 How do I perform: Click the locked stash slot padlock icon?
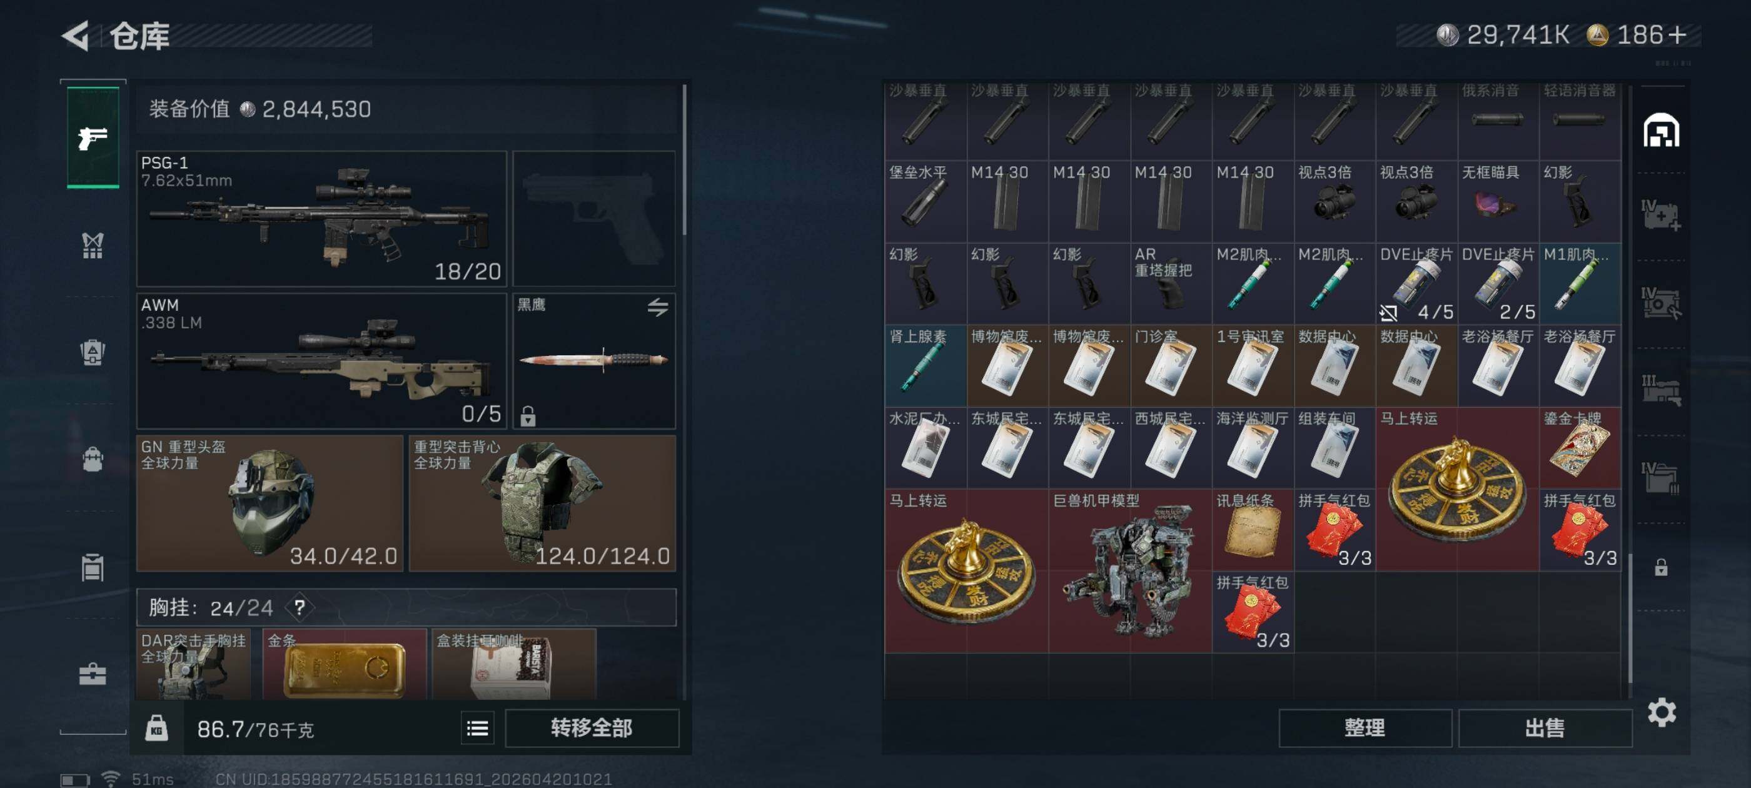click(x=1660, y=567)
